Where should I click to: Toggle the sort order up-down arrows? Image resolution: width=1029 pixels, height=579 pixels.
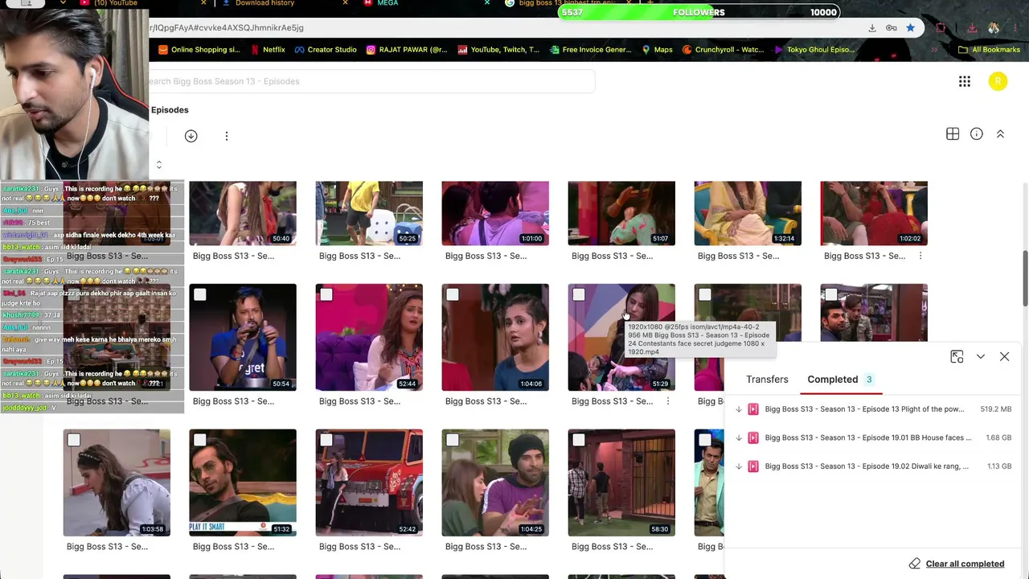point(159,165)
